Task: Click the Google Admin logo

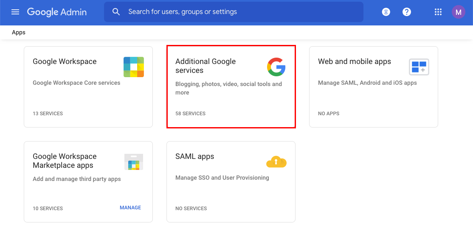Action: [57, 12]
